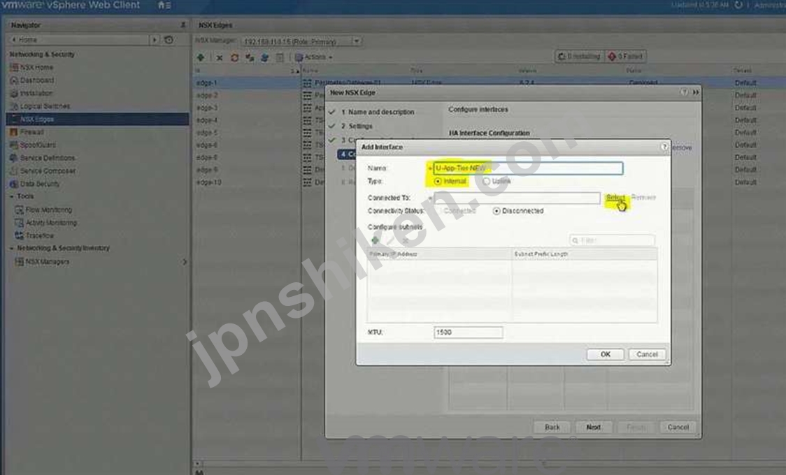Expand the collapsed Navigator side arrow
Screen dimensions: 786x475
185,262
